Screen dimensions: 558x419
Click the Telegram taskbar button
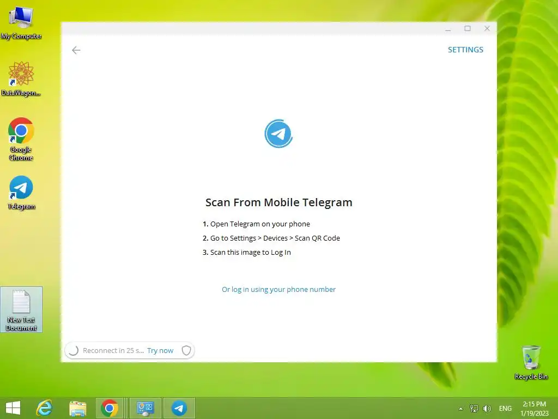tap(179, 408)
